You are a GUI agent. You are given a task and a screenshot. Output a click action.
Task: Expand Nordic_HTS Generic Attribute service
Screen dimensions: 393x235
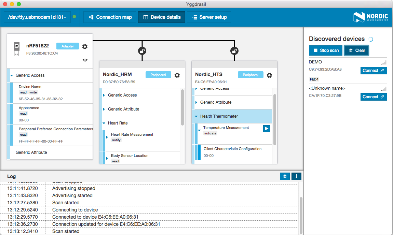click(196, 102)
